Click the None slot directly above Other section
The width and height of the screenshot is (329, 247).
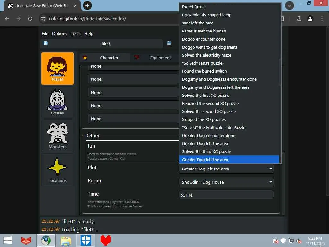133,119
